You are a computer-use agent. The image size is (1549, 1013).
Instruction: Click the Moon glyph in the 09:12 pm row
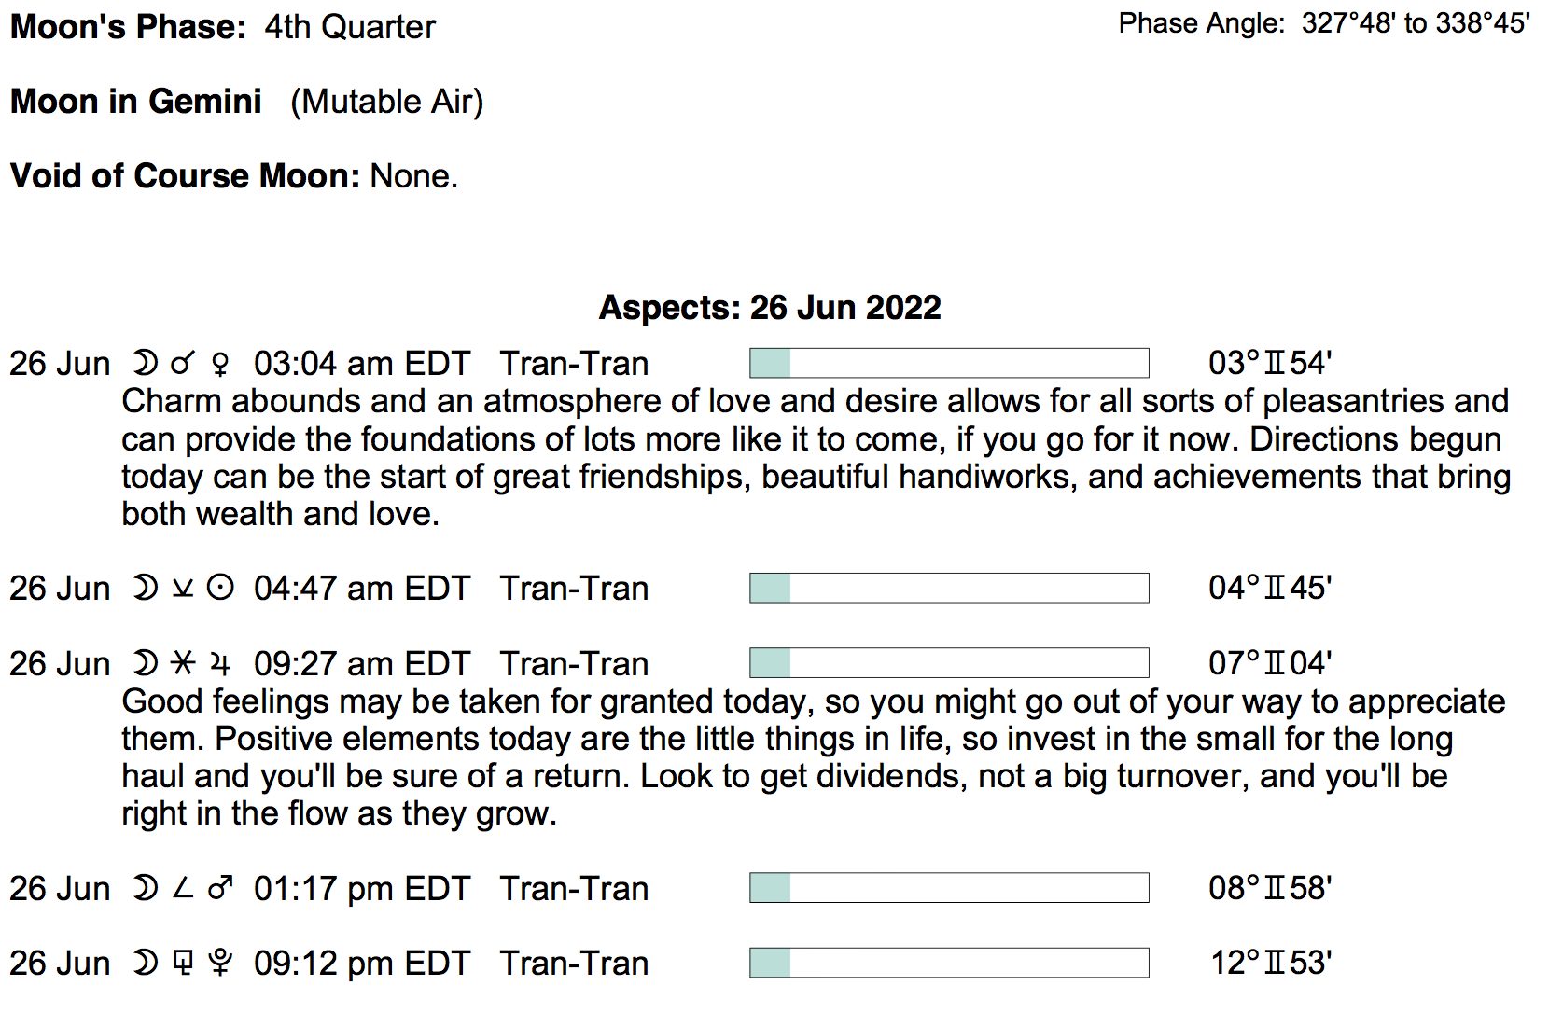tap(145, 964)
